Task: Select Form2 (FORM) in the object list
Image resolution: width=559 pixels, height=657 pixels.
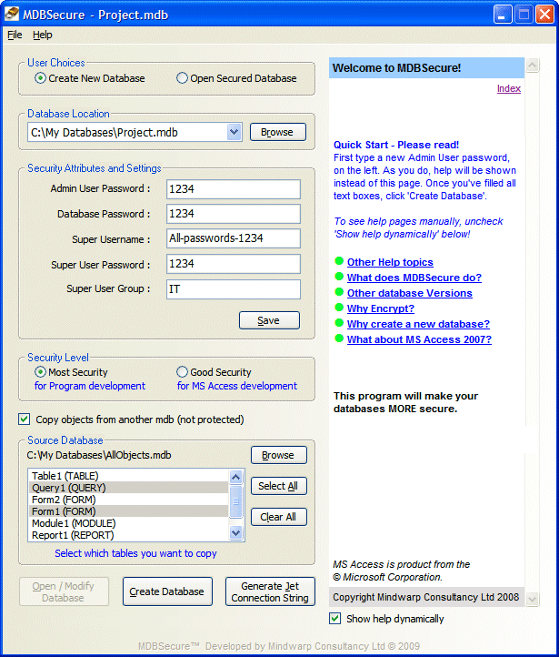Action: 129,500
